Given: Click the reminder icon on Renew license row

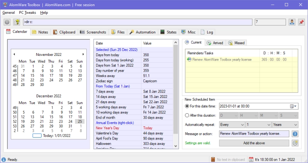Looking at the screenshot, I should pos(189,59).
